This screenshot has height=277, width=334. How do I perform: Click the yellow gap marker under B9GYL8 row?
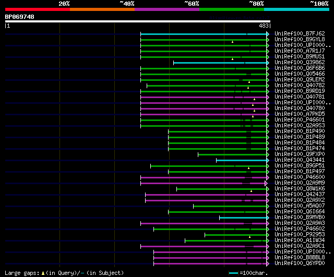tap(232, 42)
